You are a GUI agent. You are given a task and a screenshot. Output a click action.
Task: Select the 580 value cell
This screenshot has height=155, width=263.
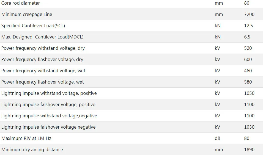pos(248,82)
